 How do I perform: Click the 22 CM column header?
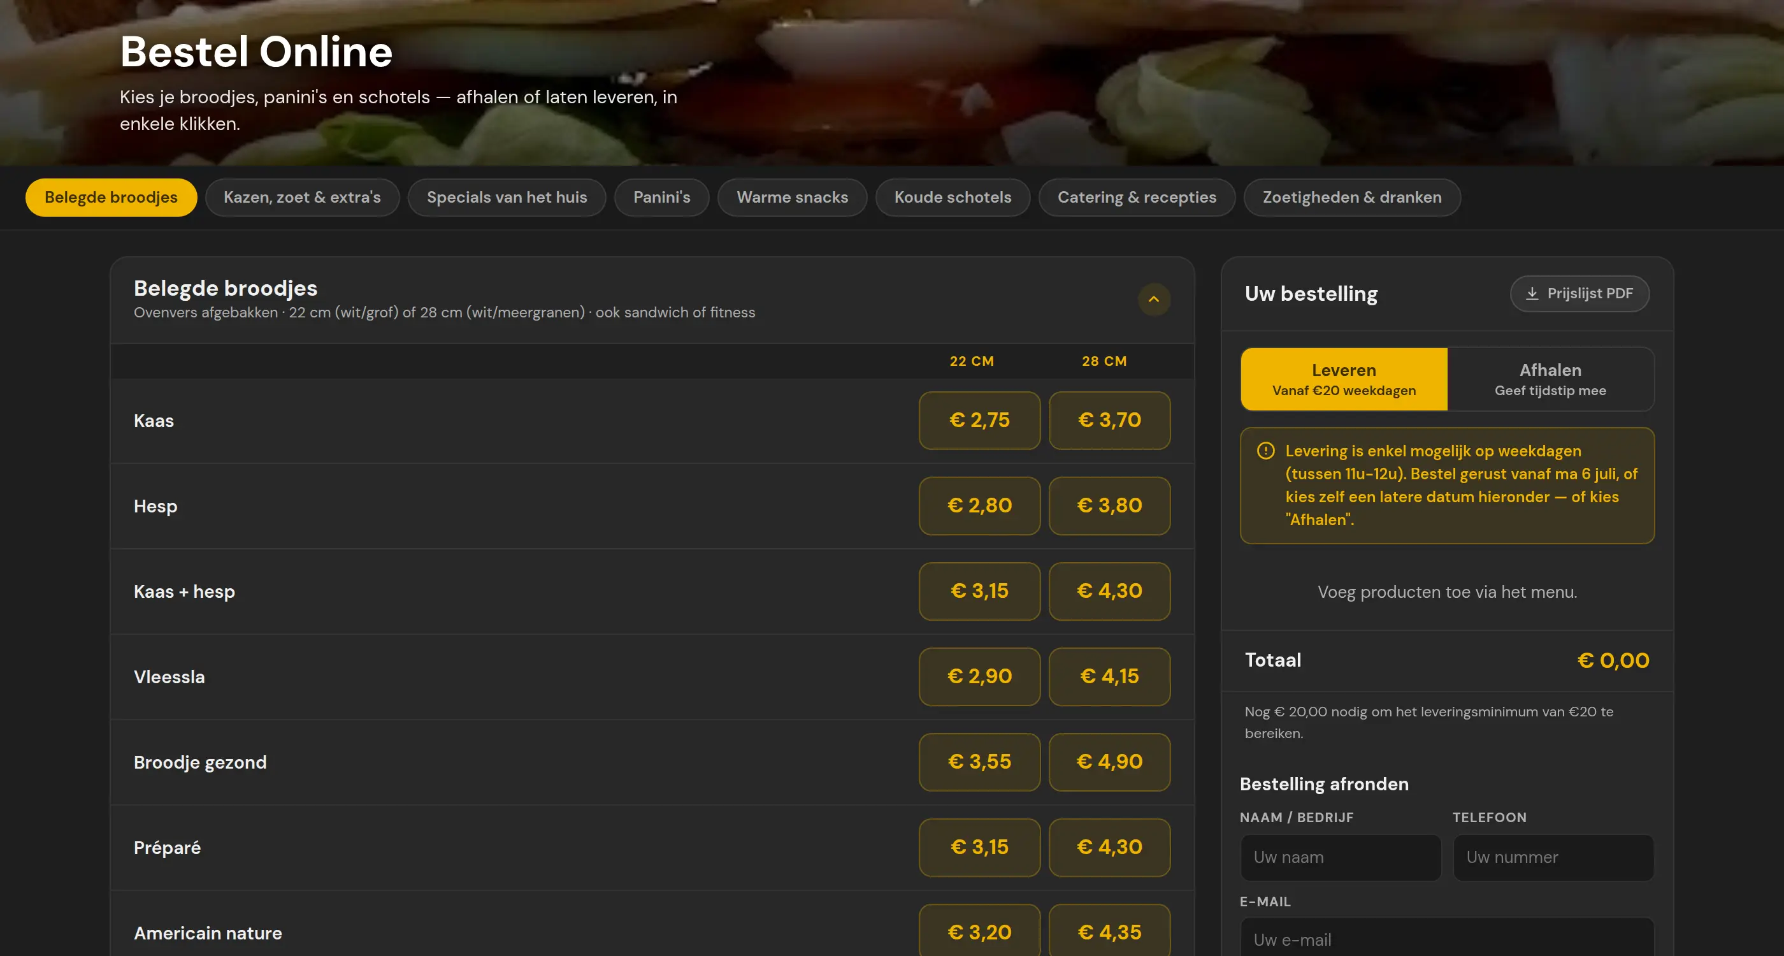pyautogui.click(x=972, y=361)
